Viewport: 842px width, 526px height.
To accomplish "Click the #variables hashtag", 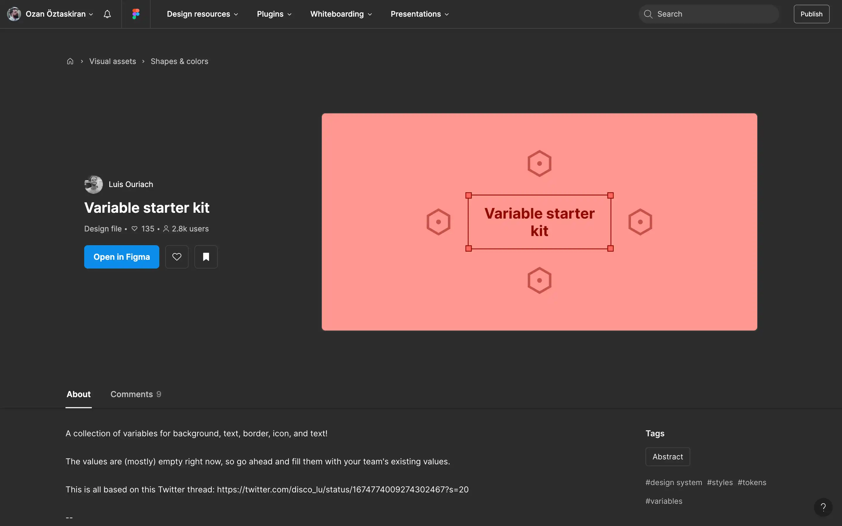I will pyautogui.click(x=664, y=501).
